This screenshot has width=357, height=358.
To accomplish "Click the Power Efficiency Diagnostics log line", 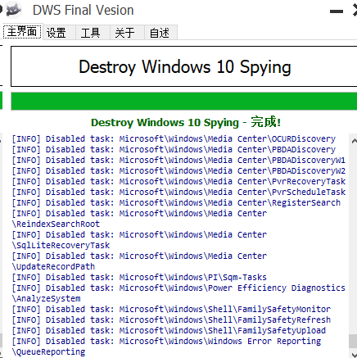I will tap(178, 288).
